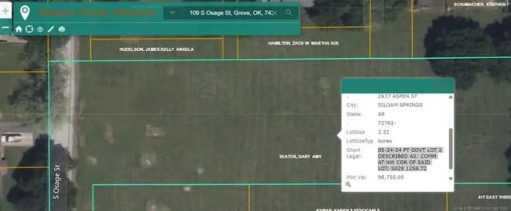Viewport: 511px width, 211px height.
Task: Zoom to parcel from popup magnifier
Action: pos(348,184)
